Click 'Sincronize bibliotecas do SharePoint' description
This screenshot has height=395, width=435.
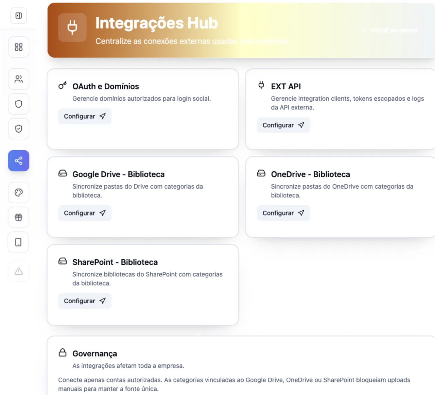[147, 279]
